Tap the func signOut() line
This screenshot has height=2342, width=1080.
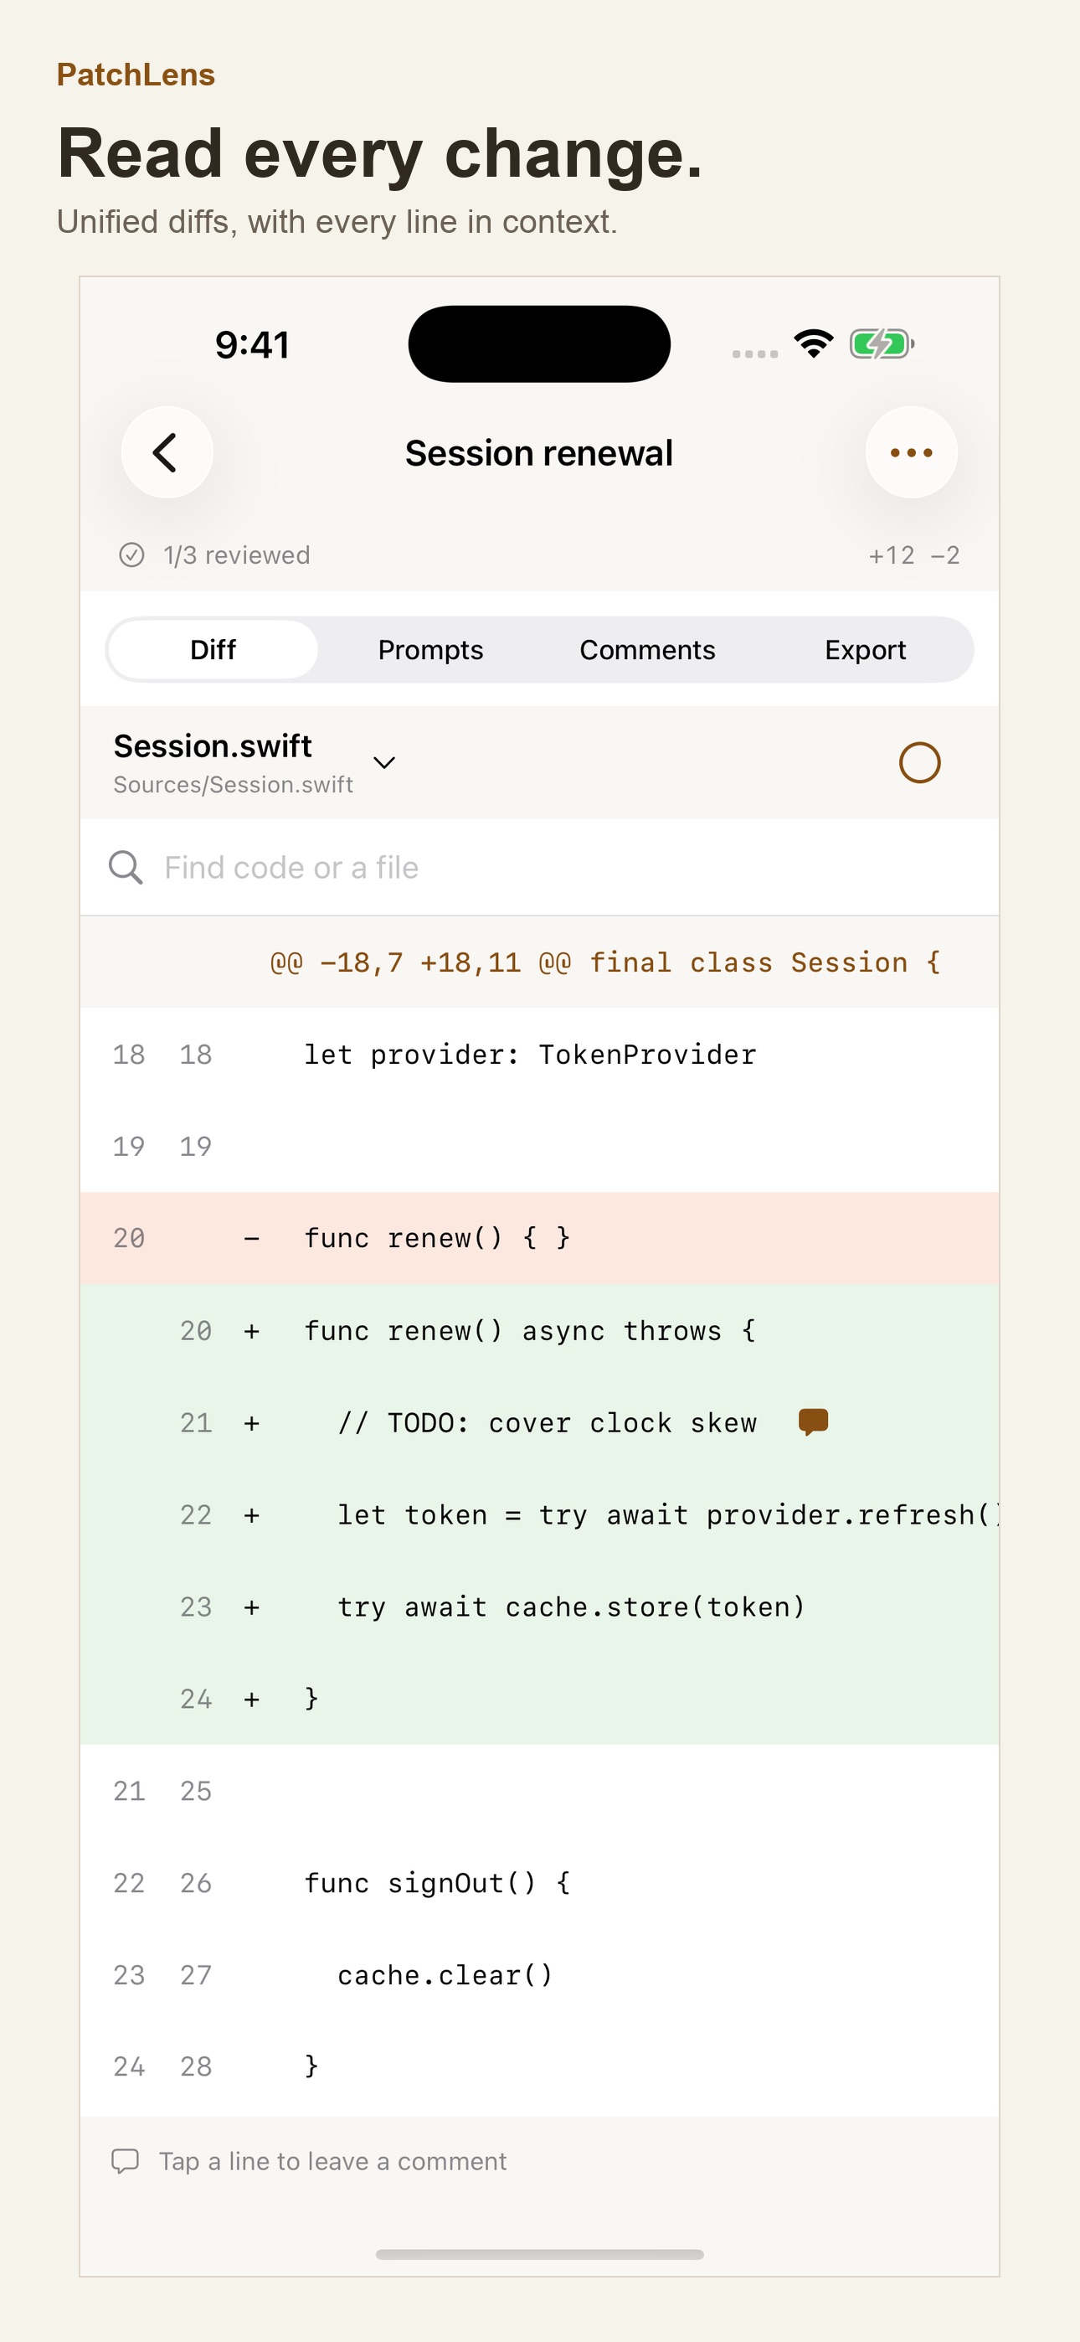point(539,1882)
